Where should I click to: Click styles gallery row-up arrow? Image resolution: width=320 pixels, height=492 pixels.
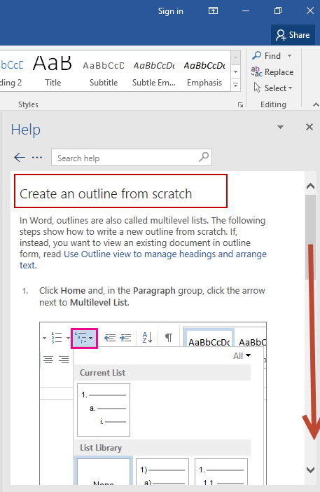(x=236, y=57)
